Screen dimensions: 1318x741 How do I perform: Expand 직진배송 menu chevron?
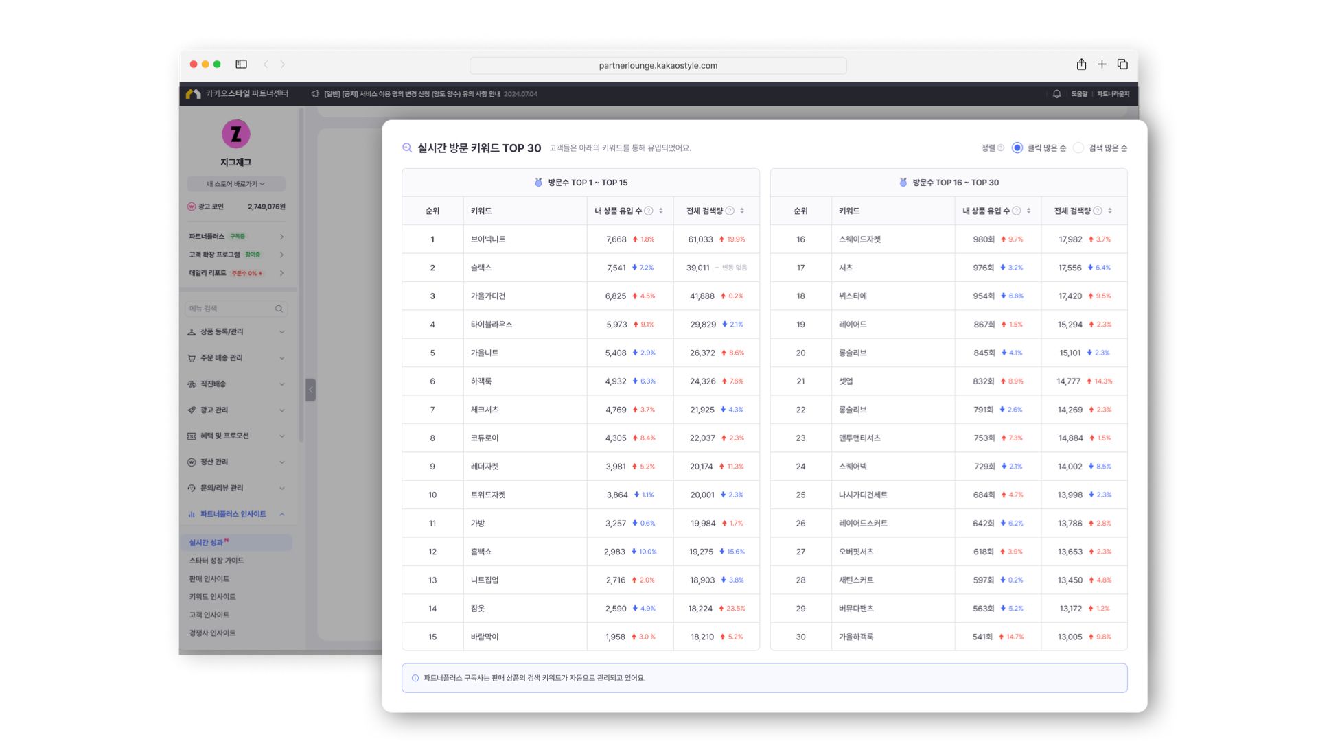click(281, 384)
